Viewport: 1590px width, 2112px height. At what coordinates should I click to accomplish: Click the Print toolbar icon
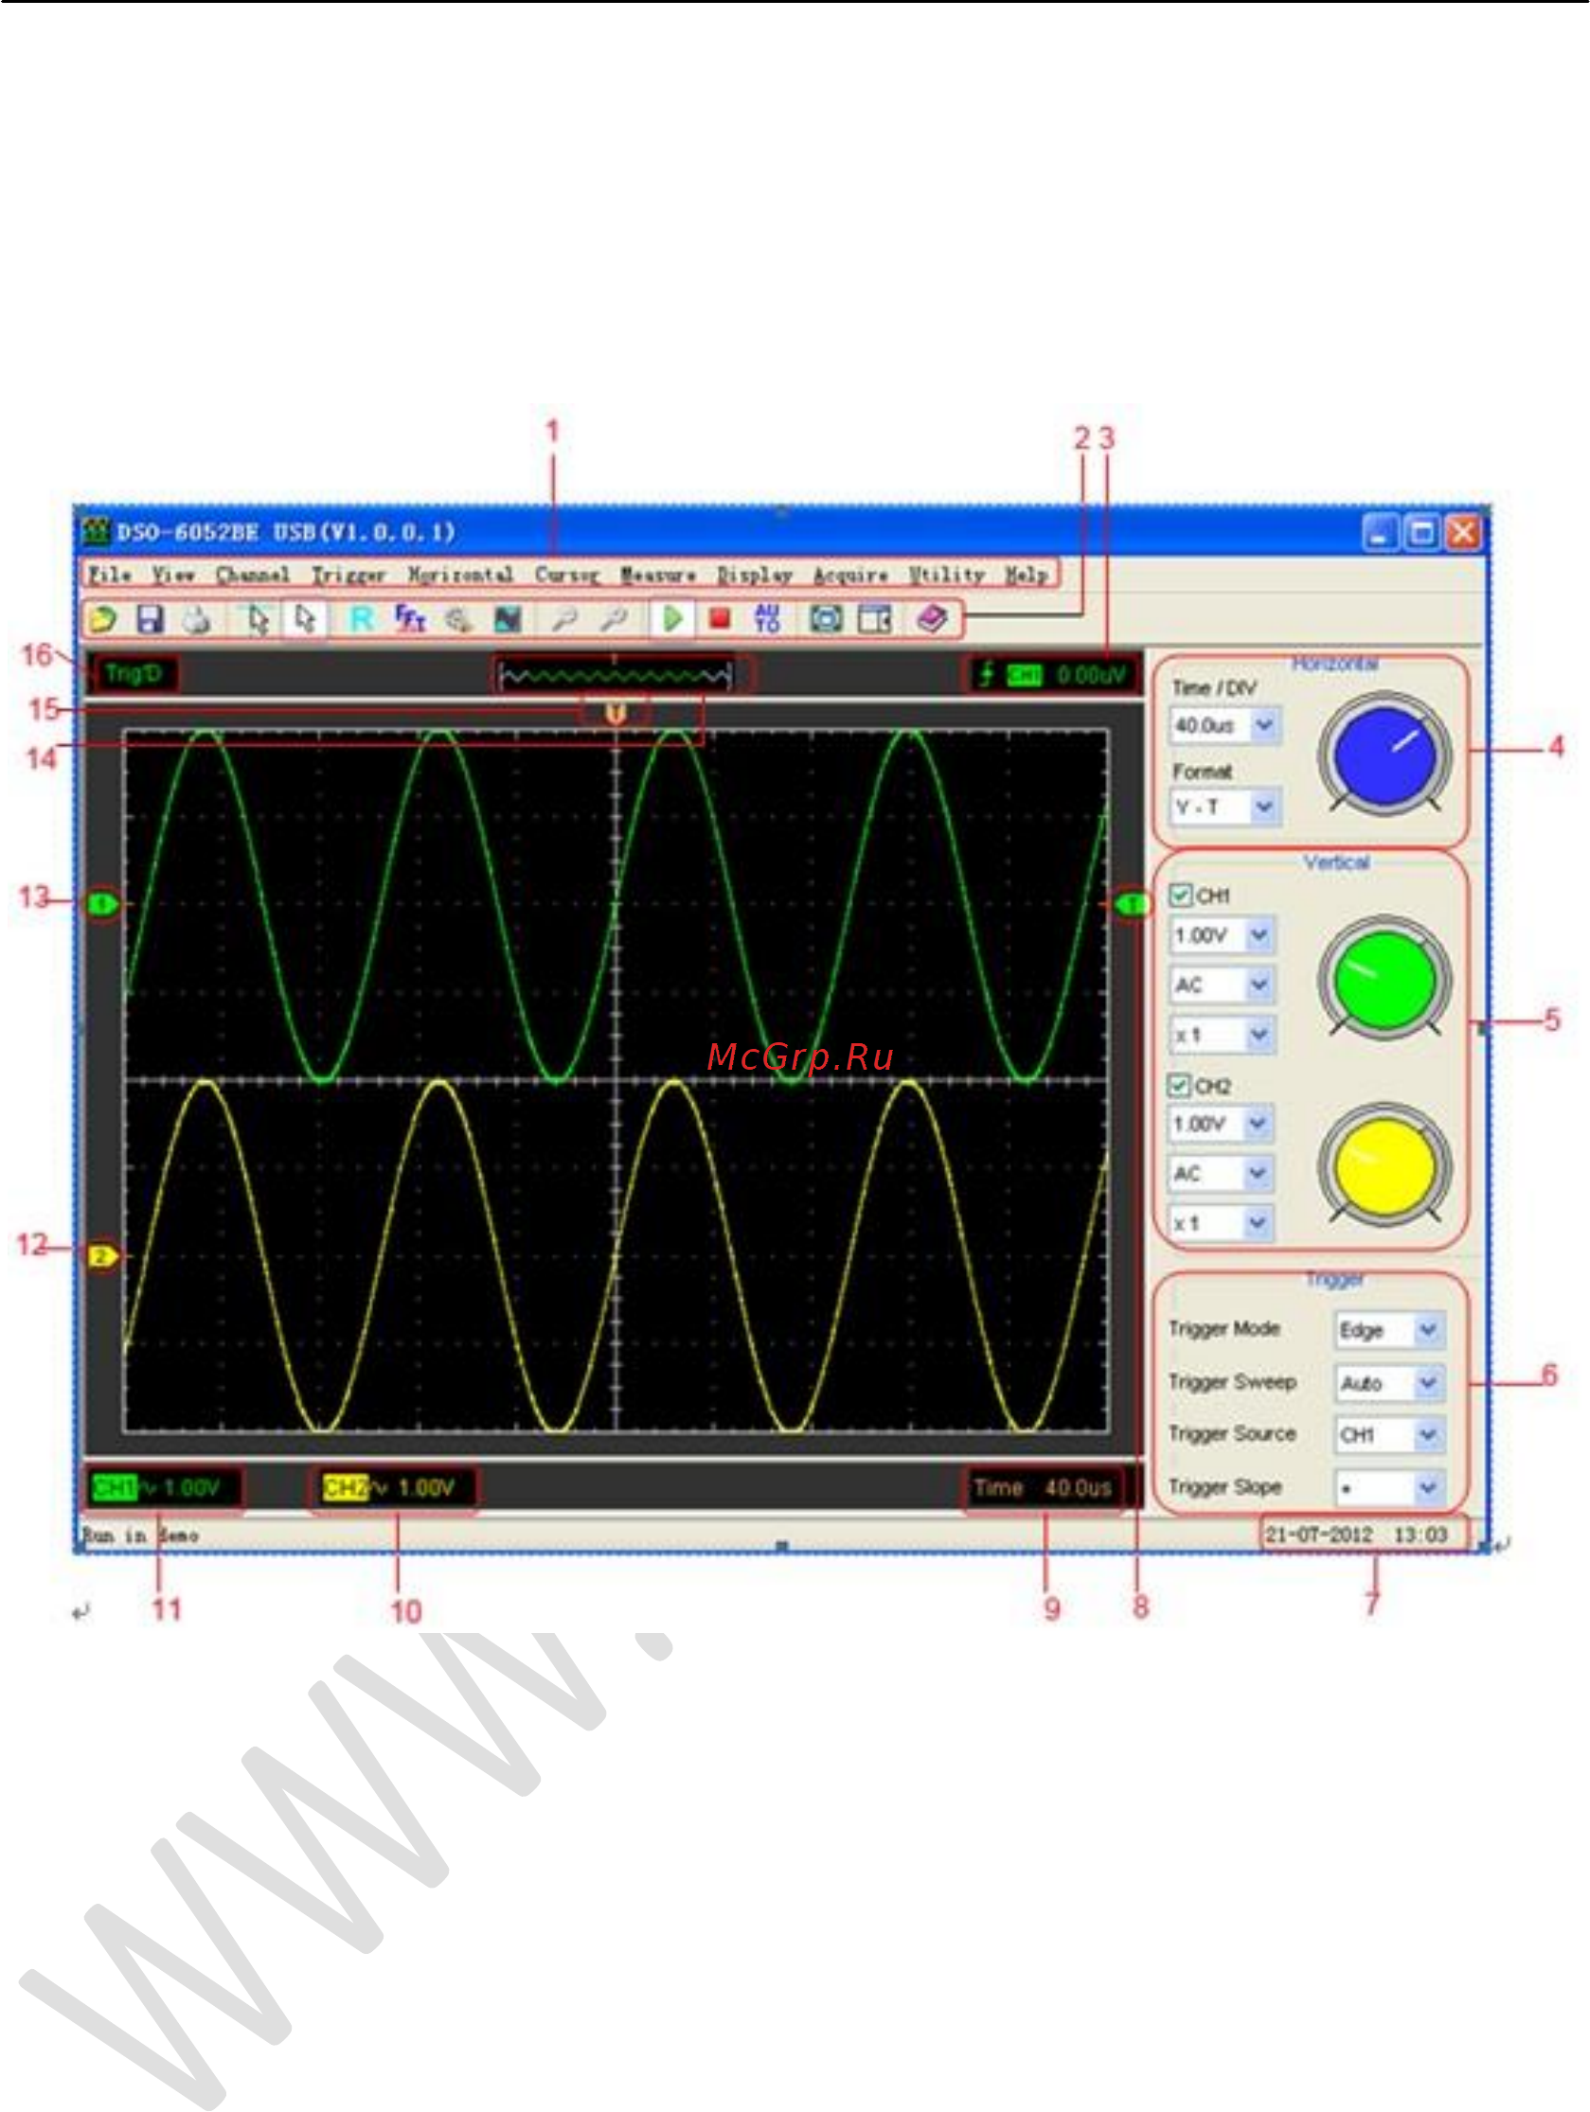pos(197,620)
